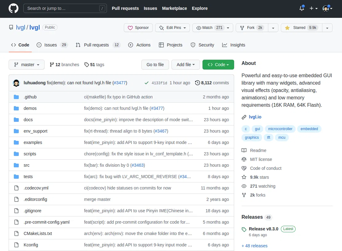
Task: Open .gitignore file
Action: [x=33, y=211]
